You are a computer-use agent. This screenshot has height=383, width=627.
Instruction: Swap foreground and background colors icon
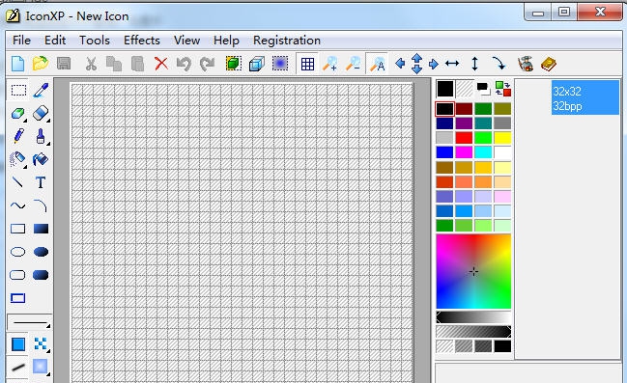(x=503, y=88)
